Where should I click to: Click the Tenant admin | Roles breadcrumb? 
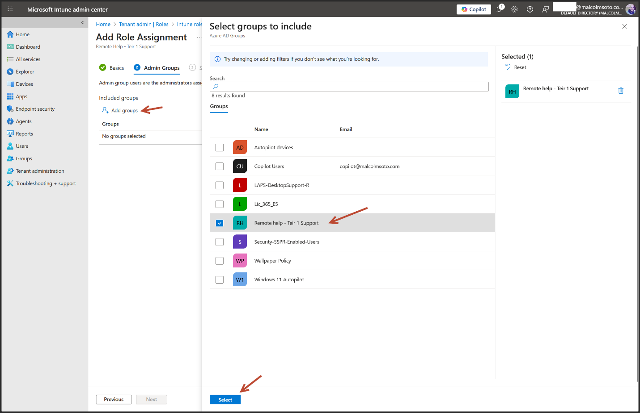(x=144, y=25)
